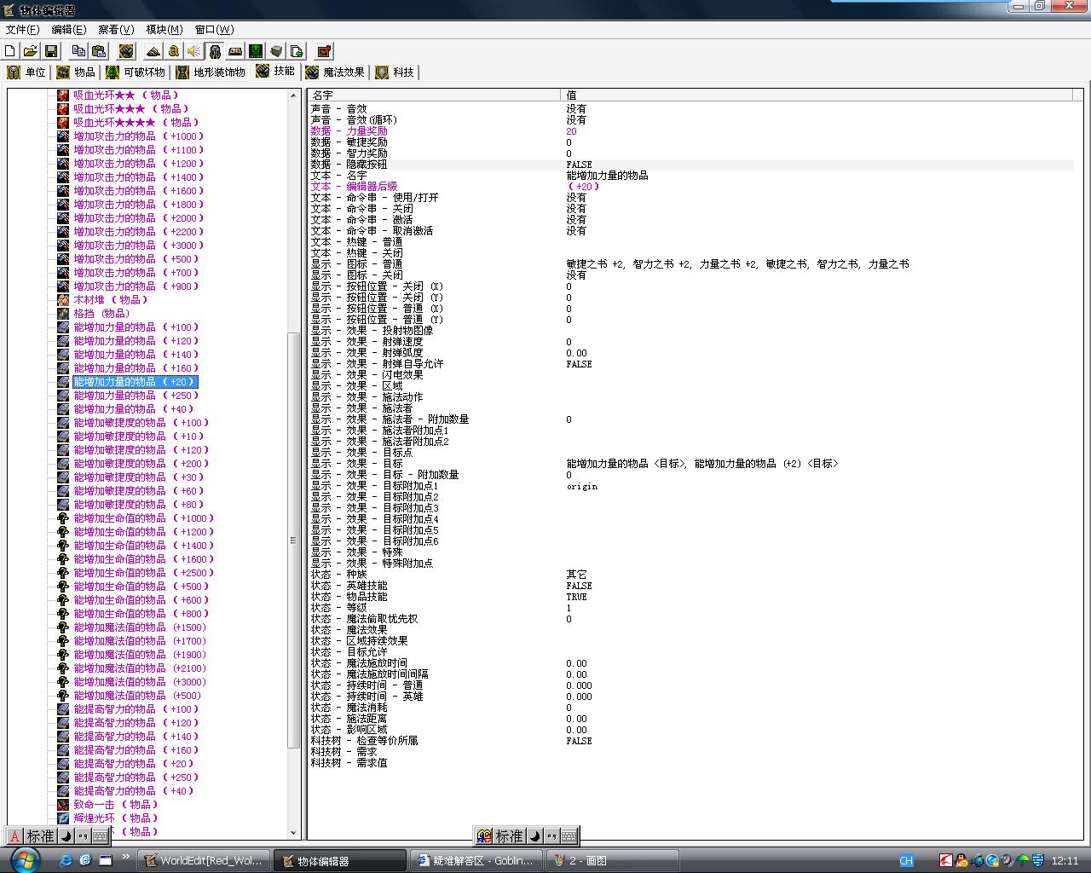This screenshot has height=873, width=1091.
Task: Select the 数据 - 力量奖励 property row
Action: [691, 131]
